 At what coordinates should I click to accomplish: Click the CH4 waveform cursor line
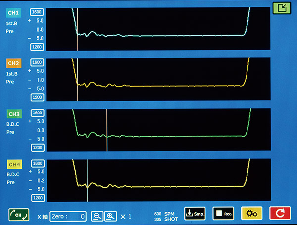click(x=87, y=180)
